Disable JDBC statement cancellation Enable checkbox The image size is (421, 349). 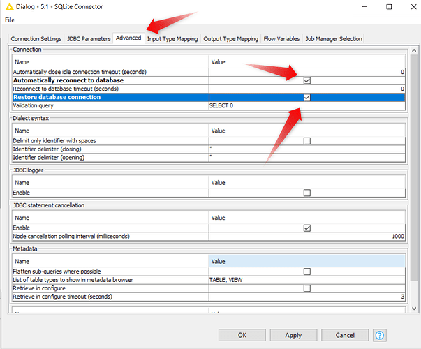[x=307, y=228]
